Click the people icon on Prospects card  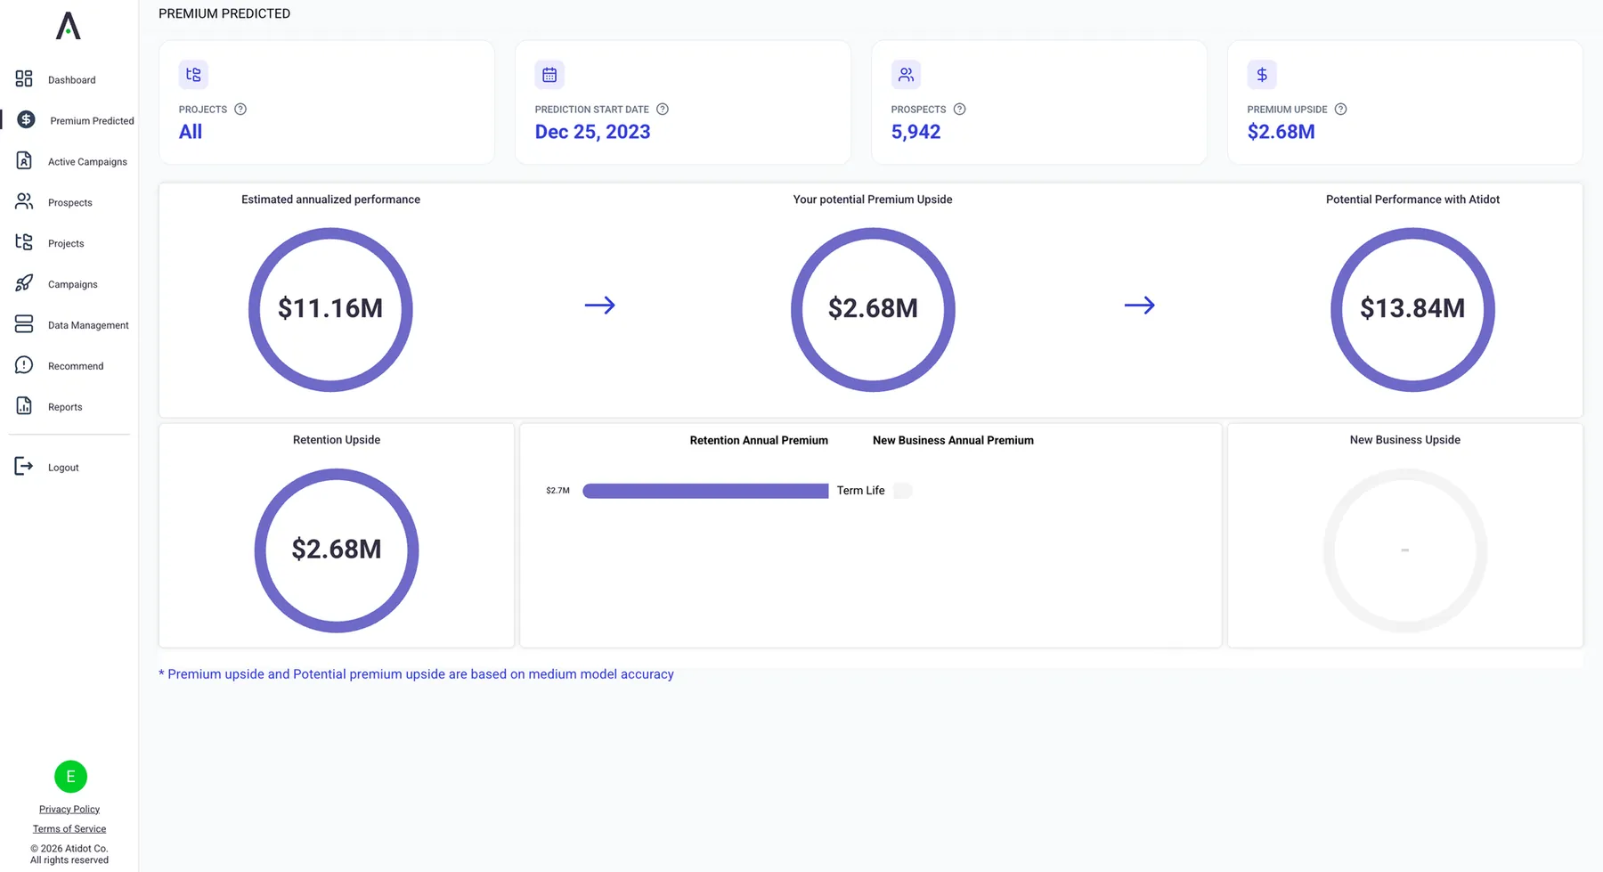[906, 75]
